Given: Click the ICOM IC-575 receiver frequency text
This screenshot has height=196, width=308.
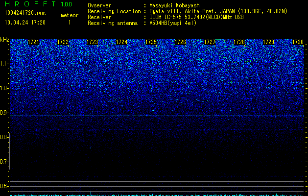Looking at the screenshot, I should coord(196,17).
